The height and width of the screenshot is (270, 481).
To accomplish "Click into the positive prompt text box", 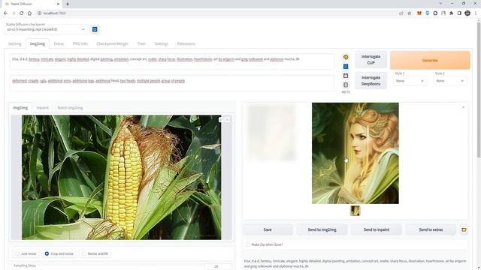I will click(172, 61).
